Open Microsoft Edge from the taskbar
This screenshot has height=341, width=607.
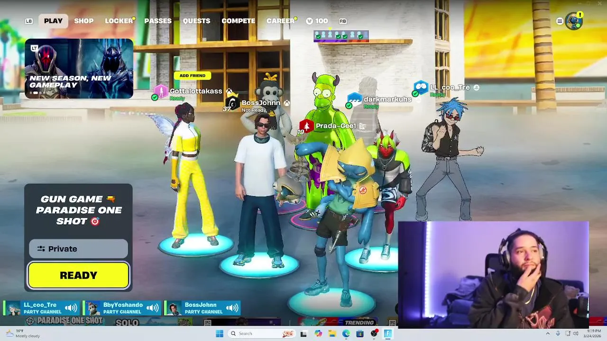[x=346, y=333]
